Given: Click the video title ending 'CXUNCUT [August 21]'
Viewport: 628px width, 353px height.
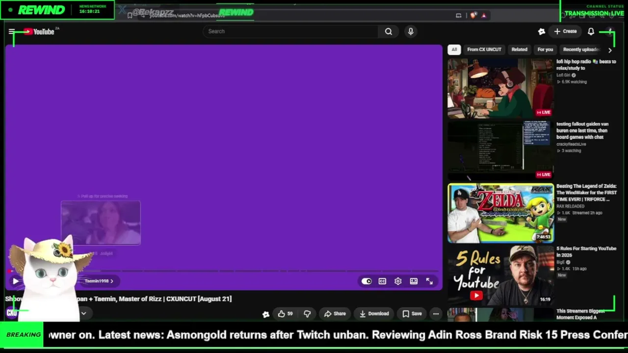Looking at the screenshot, I should [118, 299].
